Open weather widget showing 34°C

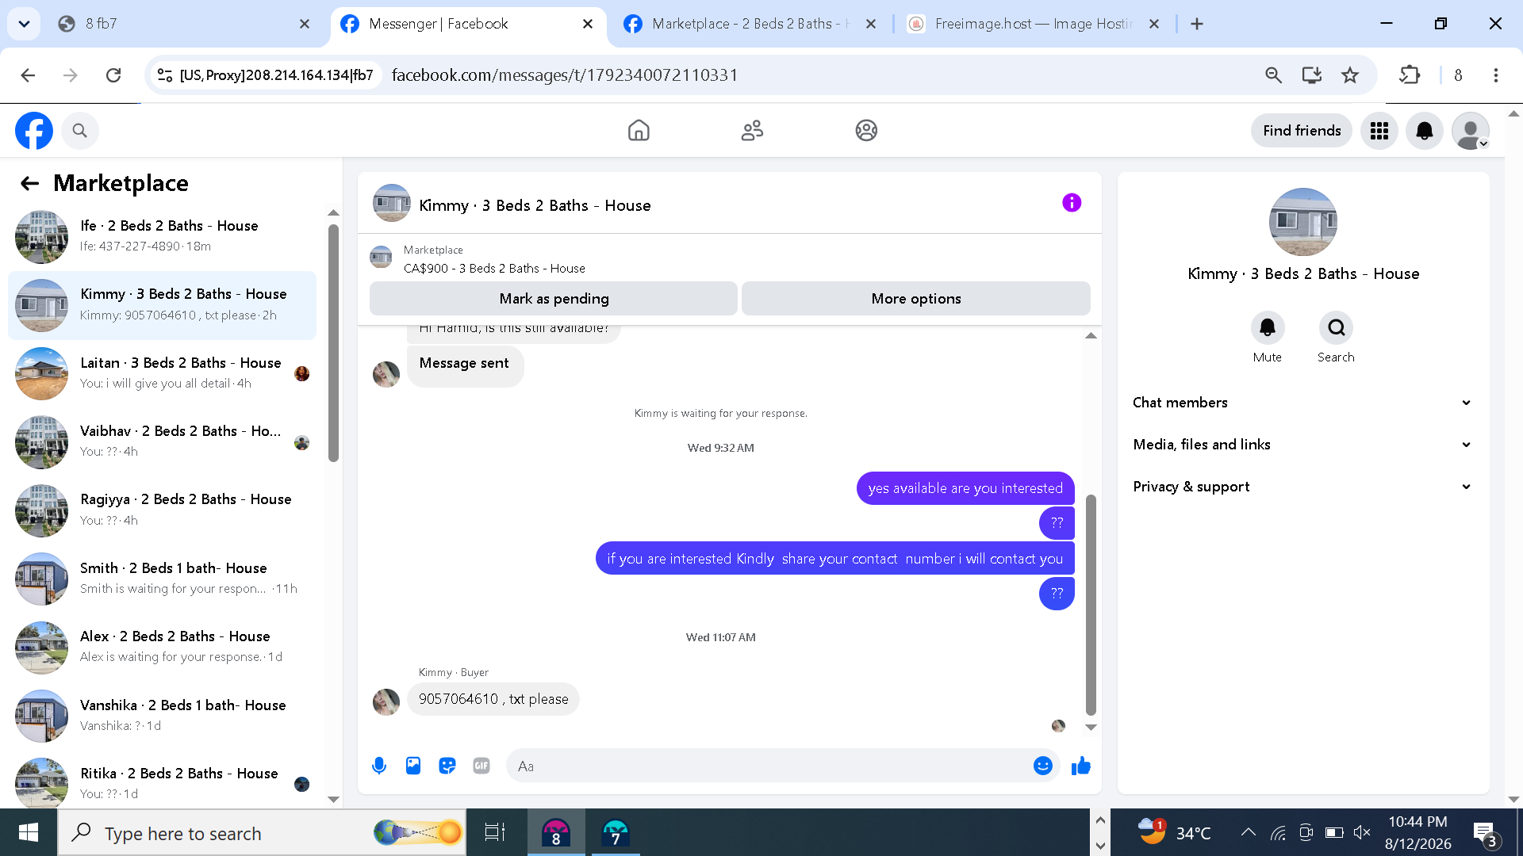1174,832
